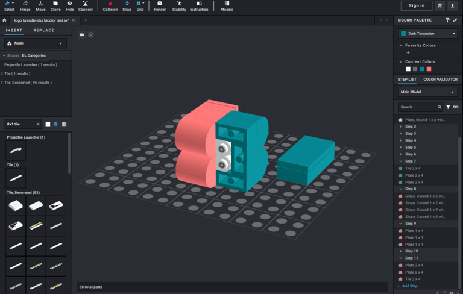Switch parts list to grid view
The height and width of the screenshot is (294, 463).
(x=64, y=124)
